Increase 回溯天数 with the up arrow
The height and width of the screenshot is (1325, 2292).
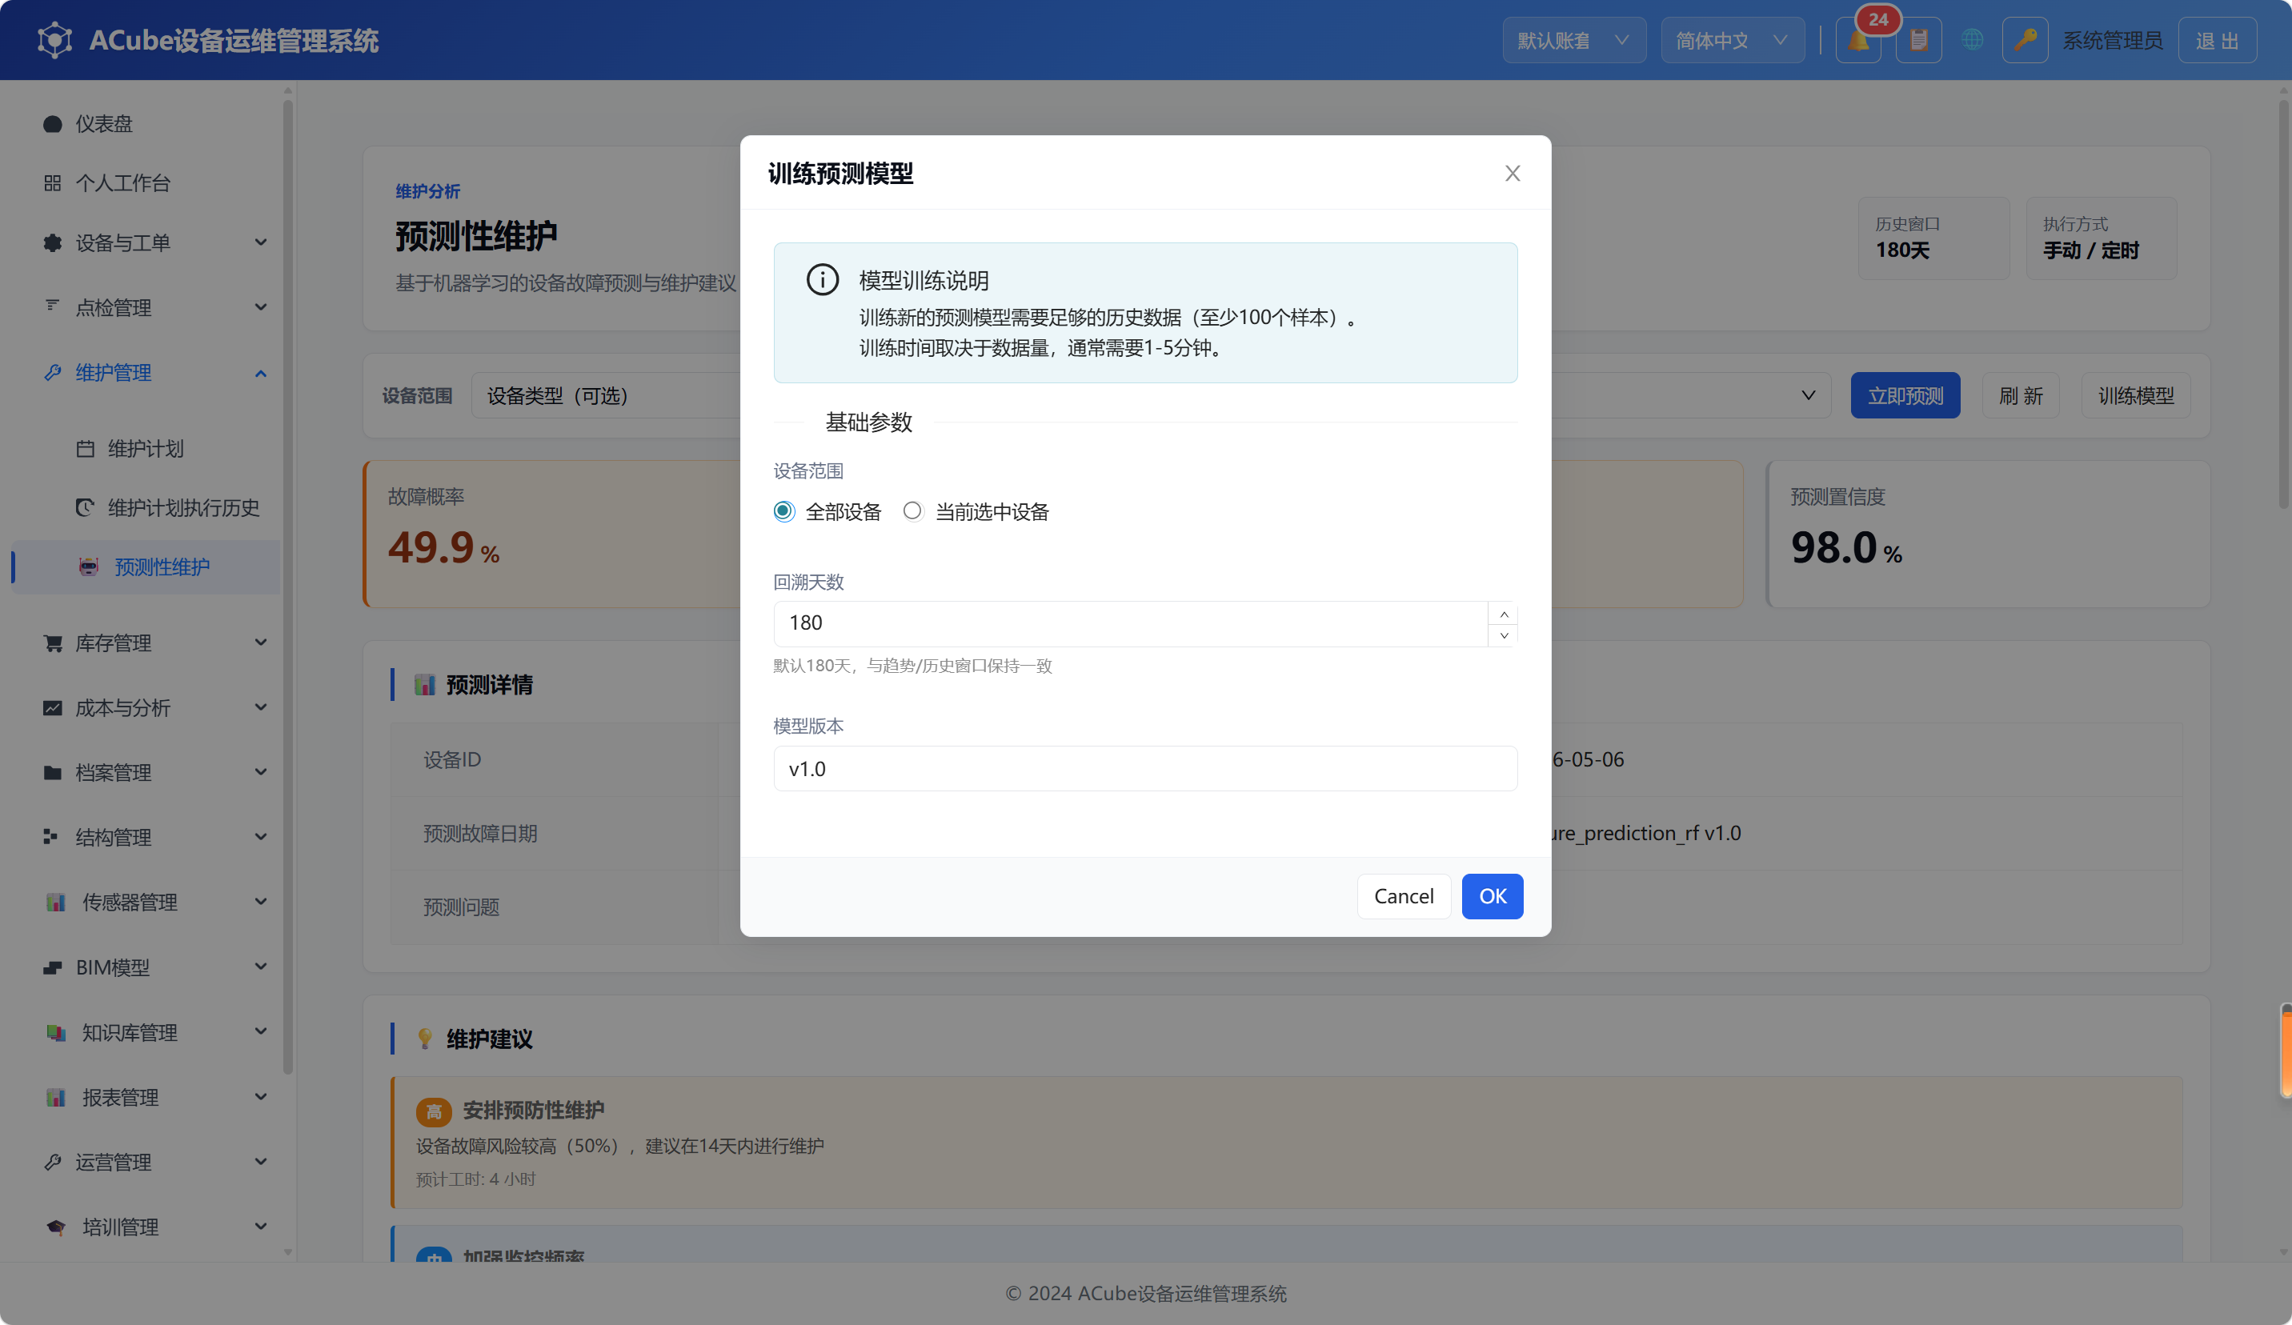[x=1504, y=613]
